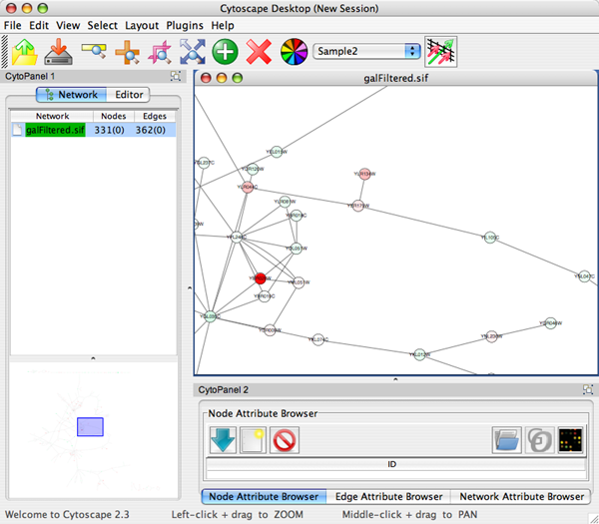The width and height of the screenshot is (599, 524).
Task: Click the blue down-arrow select attributes icon
Action: click(222, 439)
